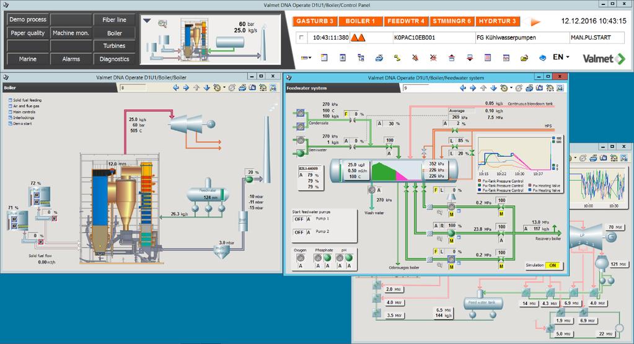Viewport: 634px width, 344px height.
Task: Toggle the Simulation ON button
Action: 553,265
